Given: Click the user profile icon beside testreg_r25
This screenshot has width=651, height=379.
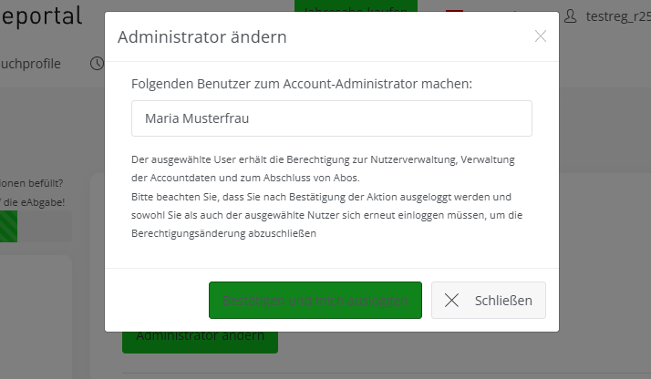Looking at the screenshot, I should [x=572, y=15].
